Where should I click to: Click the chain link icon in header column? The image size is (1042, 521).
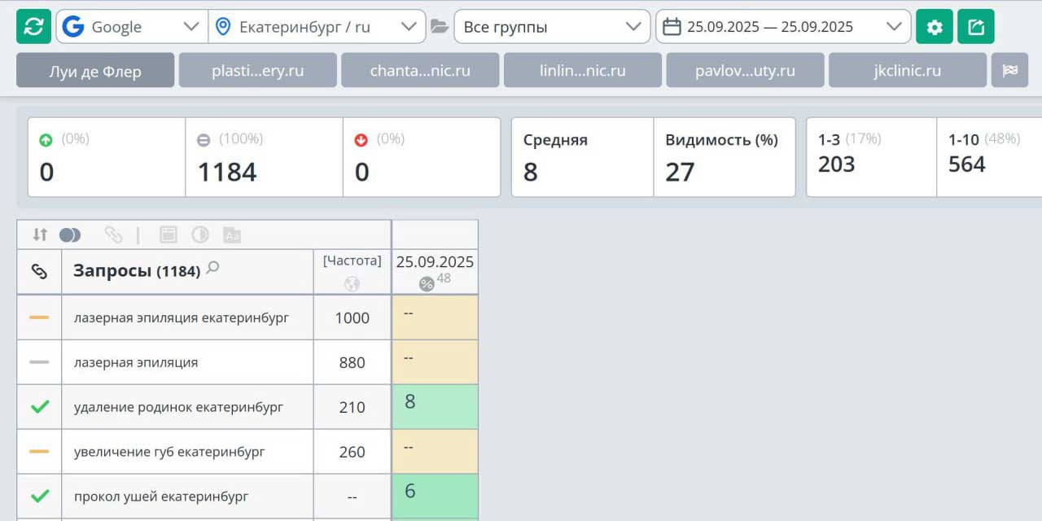point(39,272)
